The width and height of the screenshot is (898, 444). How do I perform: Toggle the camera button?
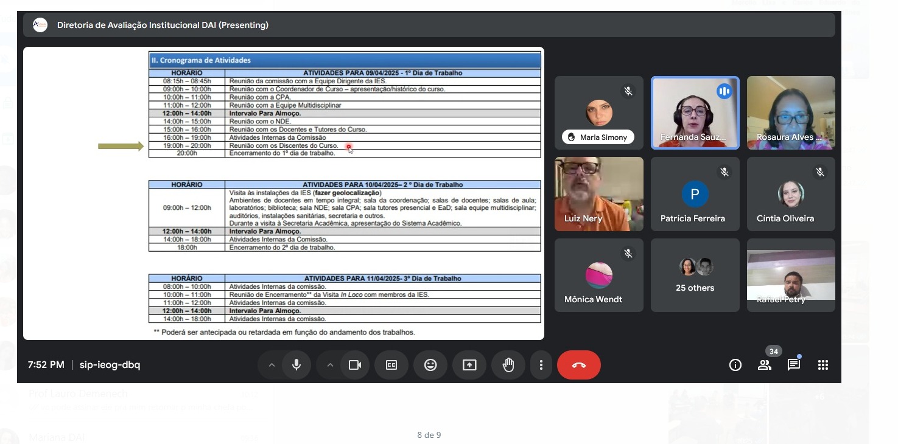click(x=354, y=365)
